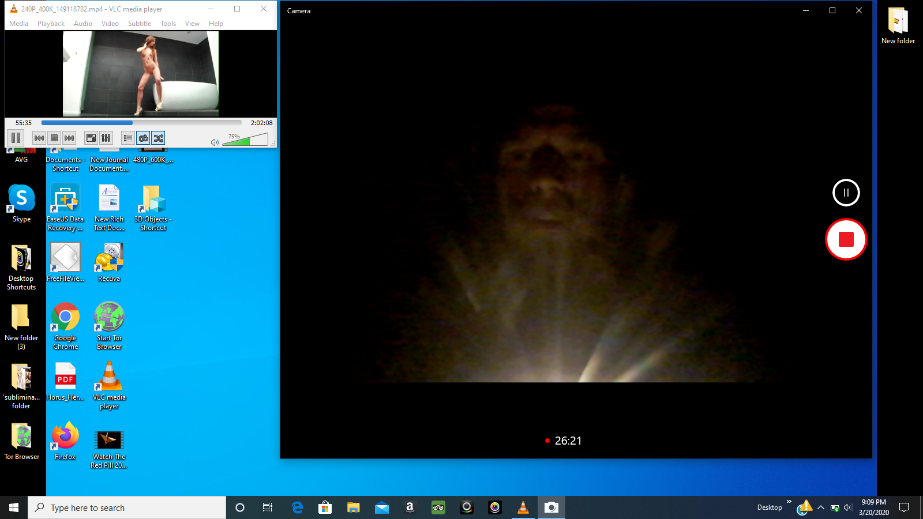Viewport: 923px width, 519px height.
Task: Select Start Tor Browser shortcut icon
Action: point(109,326)
